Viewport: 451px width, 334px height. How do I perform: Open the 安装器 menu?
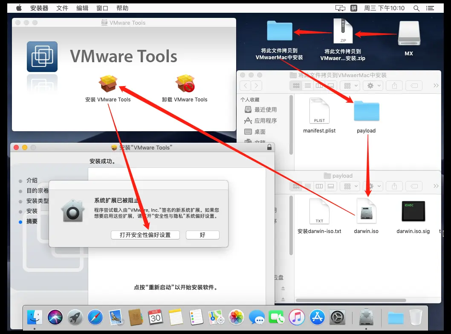point(39,8)
